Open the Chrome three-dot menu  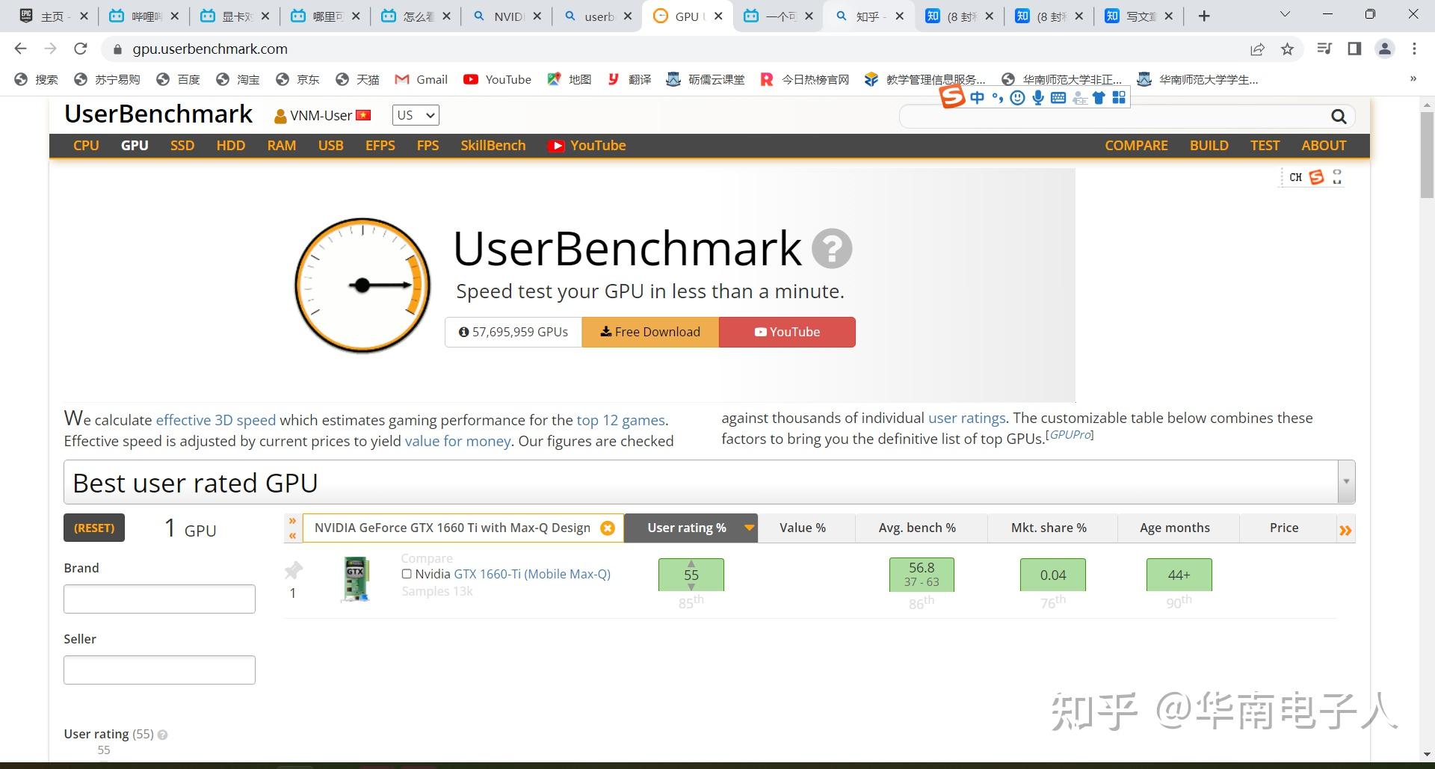pyautogui.click(x=1414, y=49)
